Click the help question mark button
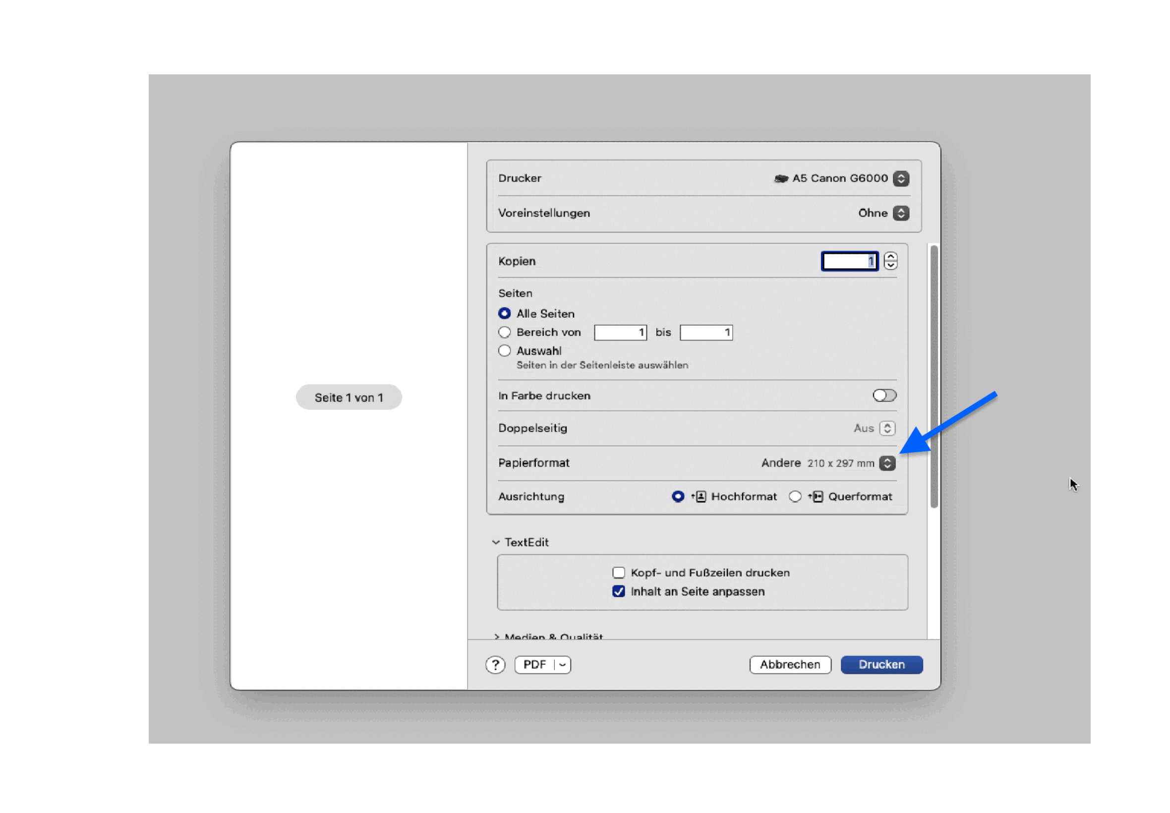The width and height of the screenshot is (1170, 813). pos(495,665)
